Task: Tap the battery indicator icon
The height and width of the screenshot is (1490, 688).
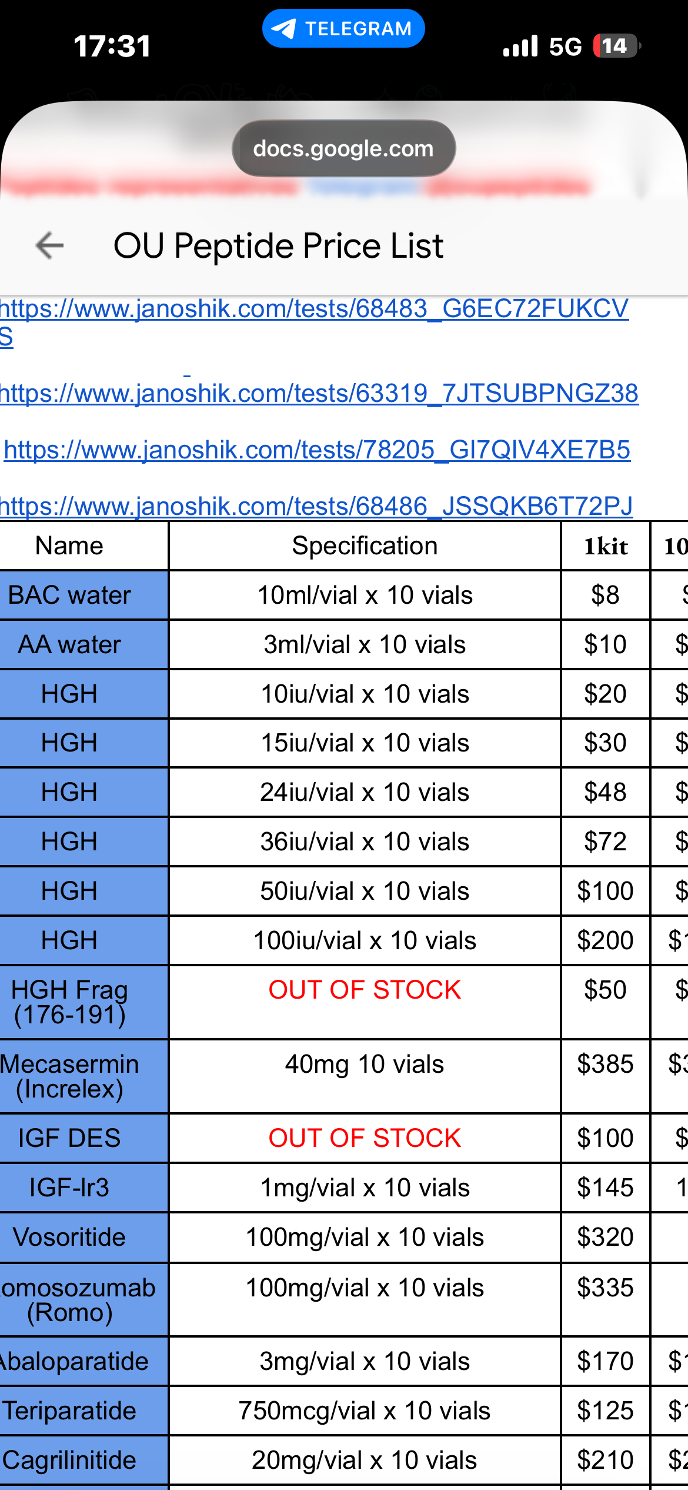Action: (x=615, y=46)
